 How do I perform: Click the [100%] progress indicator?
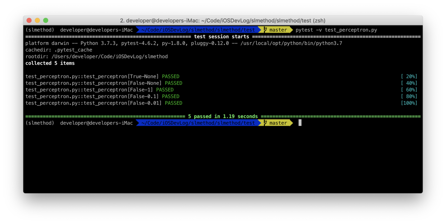tap(409, 103)
